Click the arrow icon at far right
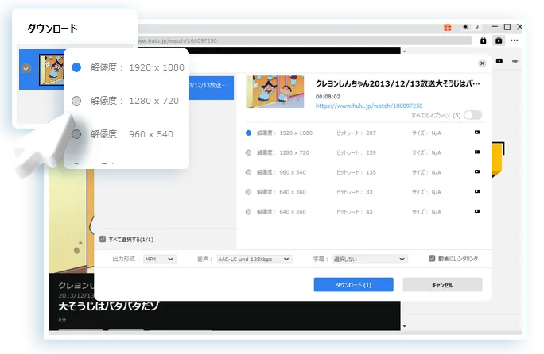544x354 pixels. [x=515, y=61]
